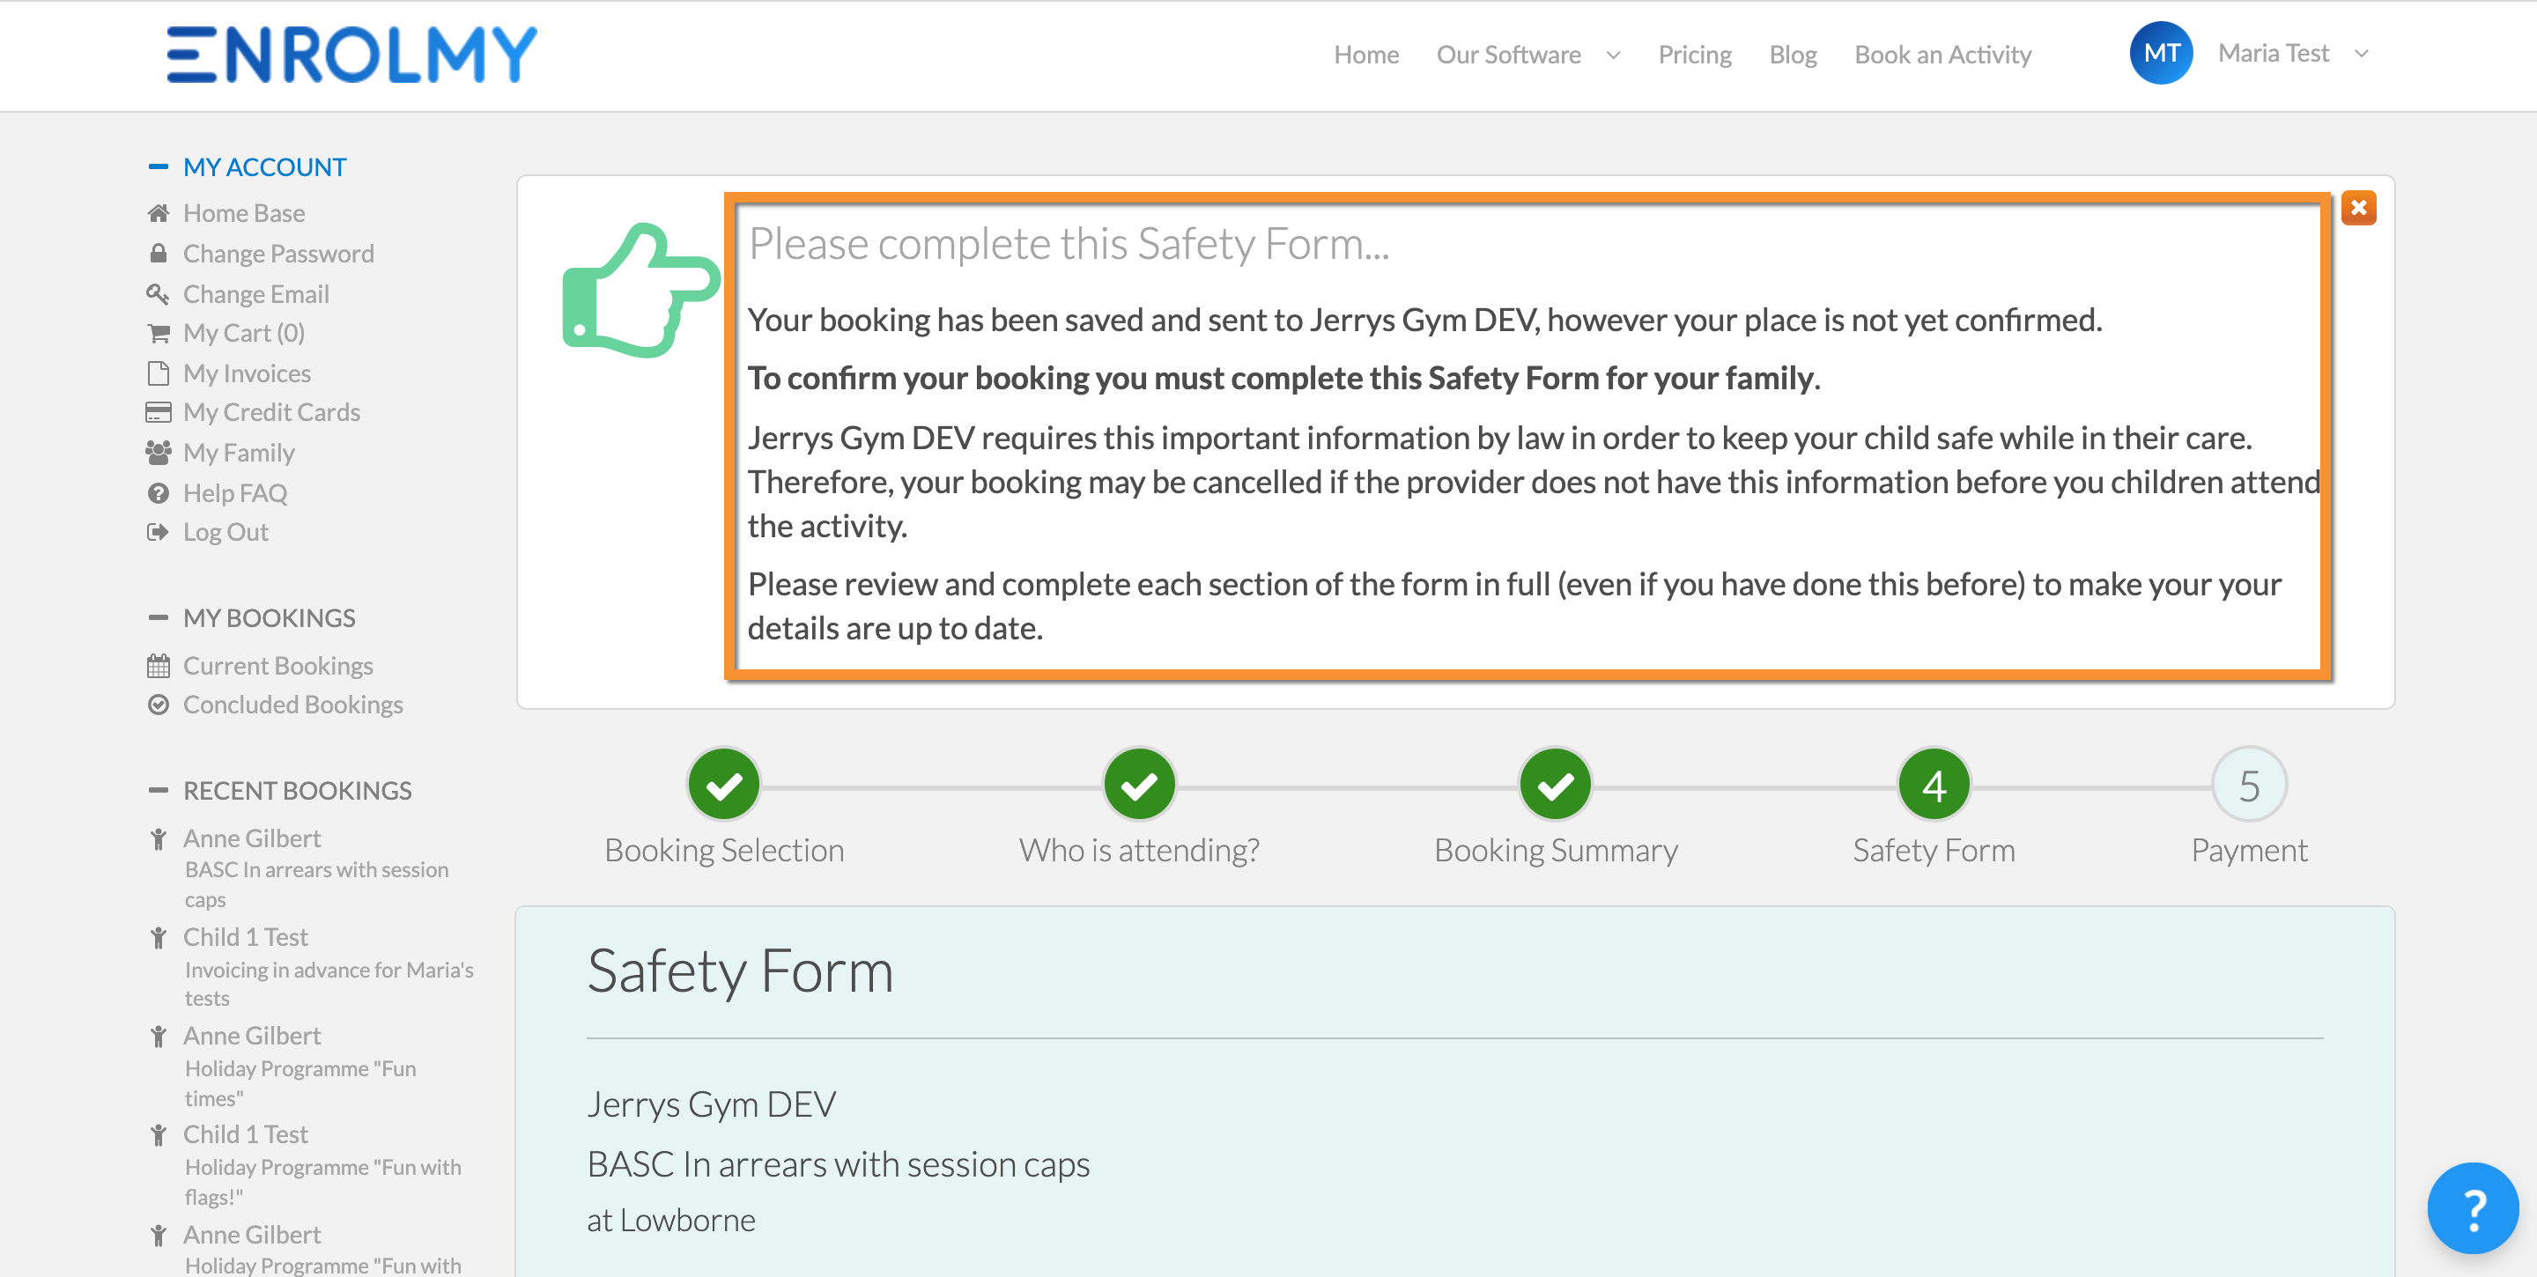The width and height of the screenshot is (2537, 1277).
Task: Click the MT user avatar
Action: click(2161, 53)
